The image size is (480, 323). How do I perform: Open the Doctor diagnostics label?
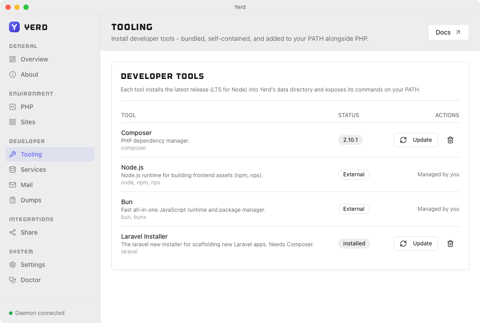[x=31, y=280]
